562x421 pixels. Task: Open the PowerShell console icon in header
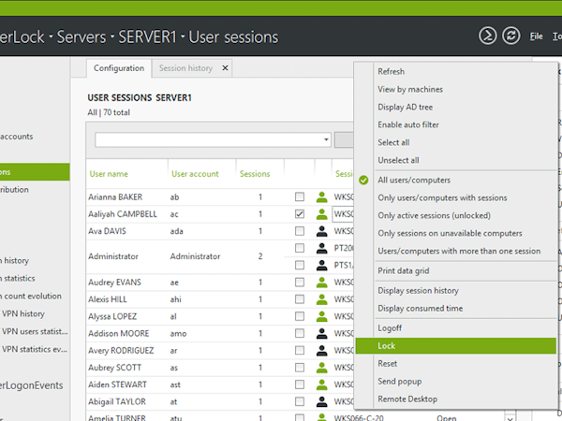487,36
